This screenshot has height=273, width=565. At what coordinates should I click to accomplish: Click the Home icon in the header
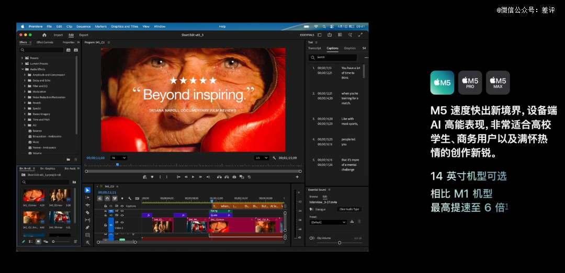44,35
